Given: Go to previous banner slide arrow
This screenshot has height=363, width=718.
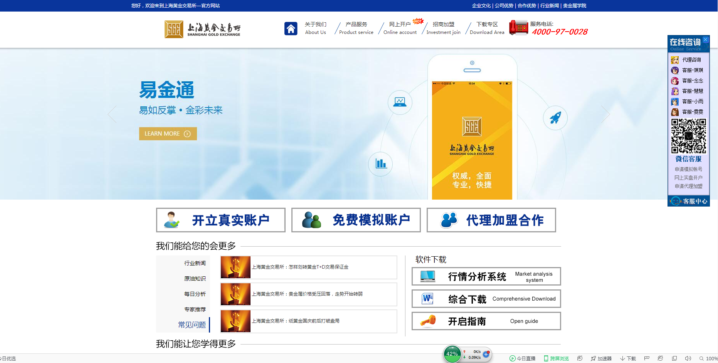Looking at the screenshot, I should (112, 114).
